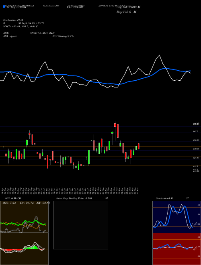Click the SI 14/3: 54.18 / 55.72 readout
The width and height of the screenshot is (201, 265).
(x=31, y=23)
